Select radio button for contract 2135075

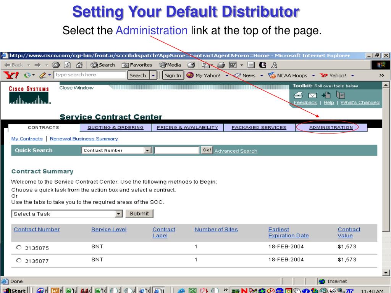19,247
